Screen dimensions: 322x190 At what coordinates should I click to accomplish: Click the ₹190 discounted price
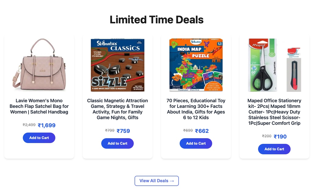coord(280,137)
